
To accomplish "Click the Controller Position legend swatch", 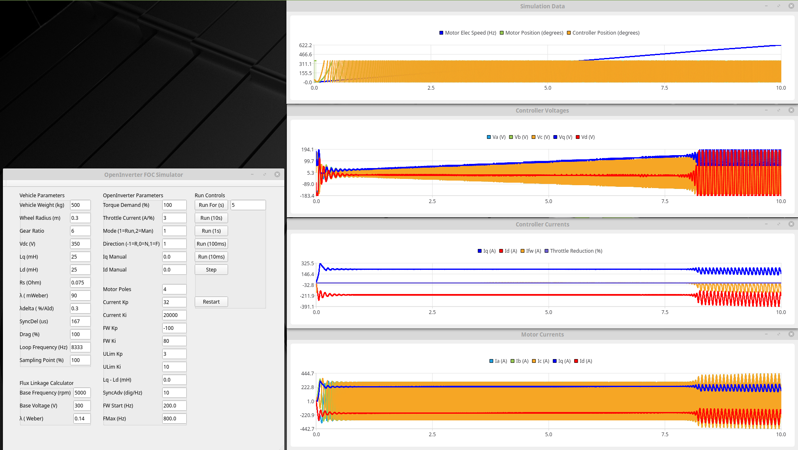I will 569,33.
